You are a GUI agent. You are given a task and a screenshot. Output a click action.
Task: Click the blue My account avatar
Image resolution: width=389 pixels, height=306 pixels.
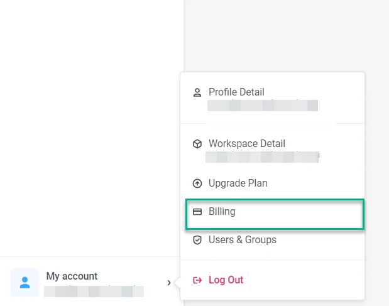pyautogui.click(x=25, y=282)
